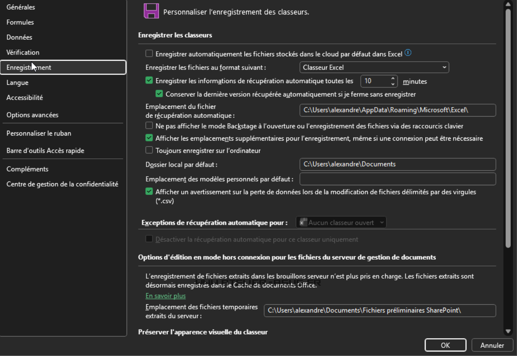Image resolution: width=517 pixels, height=356 pixels.
Task: Check 'Toujours enregistrer sur l'ordinateur' box
Action: click(149, 151)
